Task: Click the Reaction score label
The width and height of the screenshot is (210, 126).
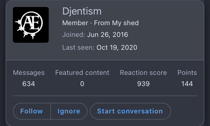Action: click(143, 73)
